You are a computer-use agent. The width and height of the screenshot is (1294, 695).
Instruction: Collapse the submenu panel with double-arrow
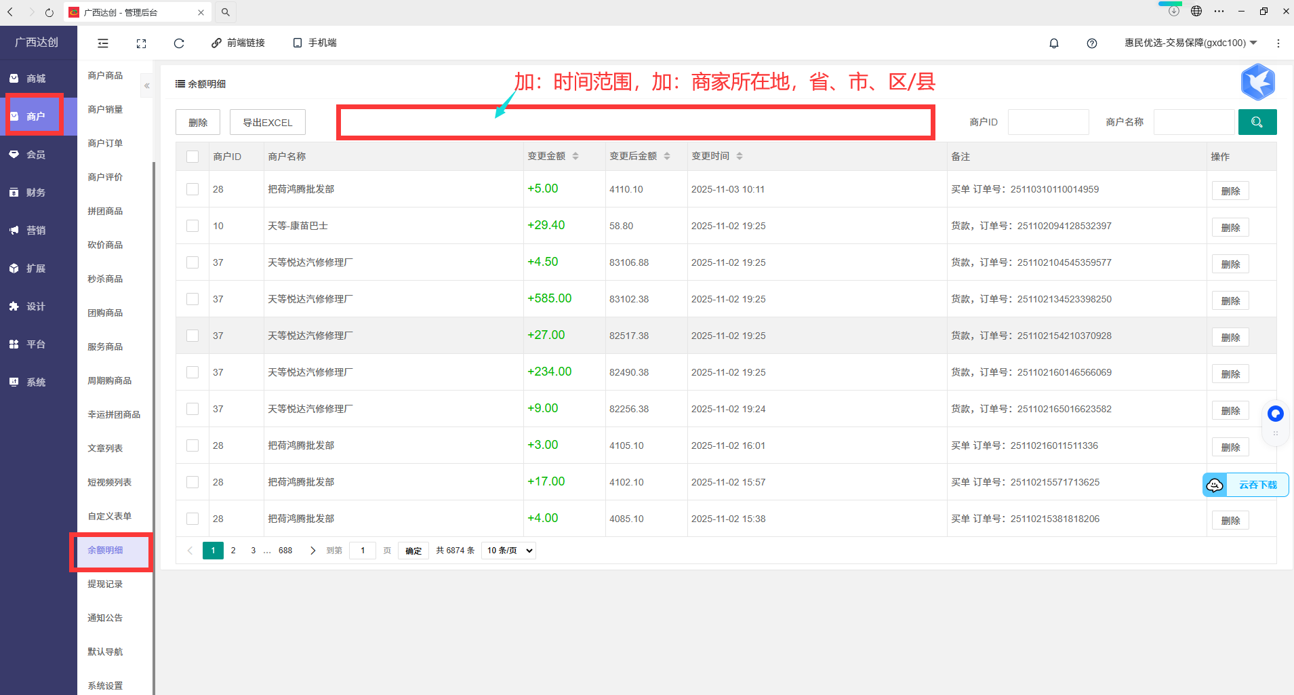click(146, 86)
